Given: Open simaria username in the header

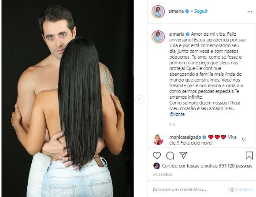Looking at the screenshot, I should tap(176, 11).
